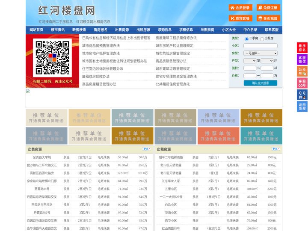
Task: Open the 金币充值 button
Action: click(x=268, y=18)
